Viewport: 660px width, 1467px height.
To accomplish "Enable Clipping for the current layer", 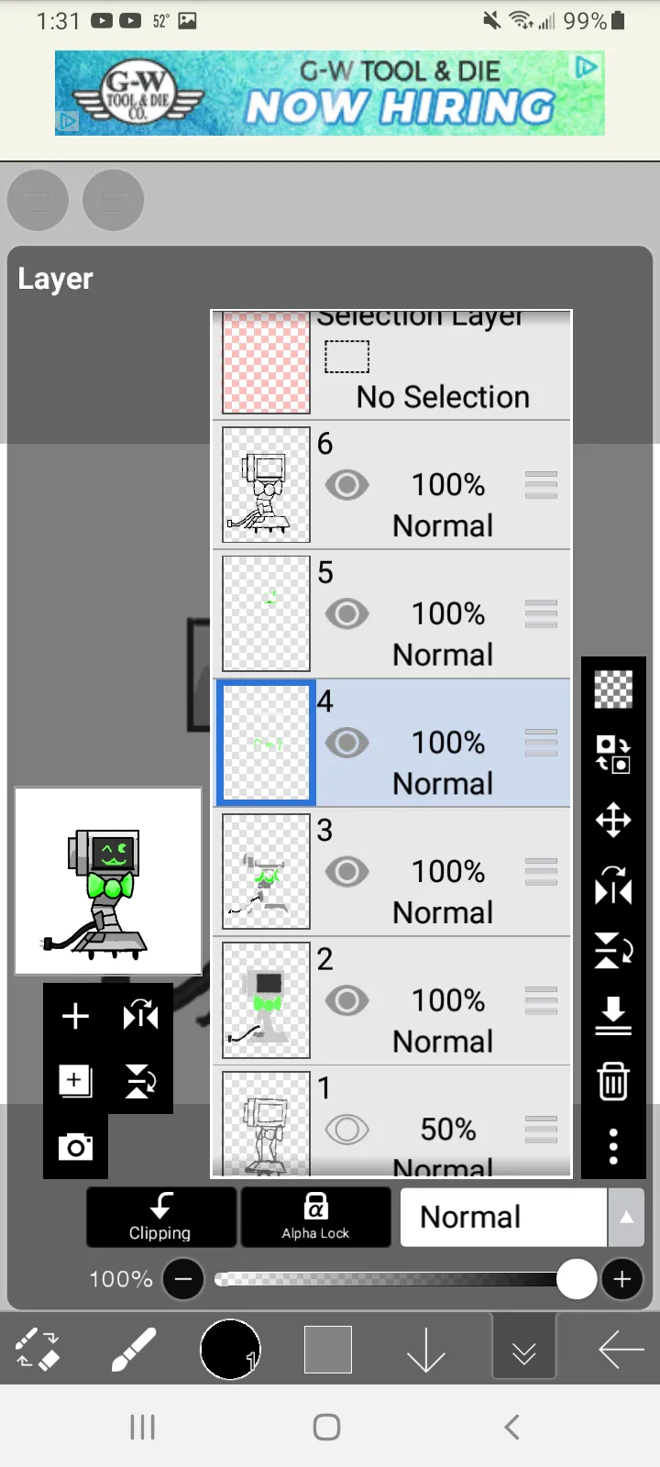I will (x=161, y=1217).
